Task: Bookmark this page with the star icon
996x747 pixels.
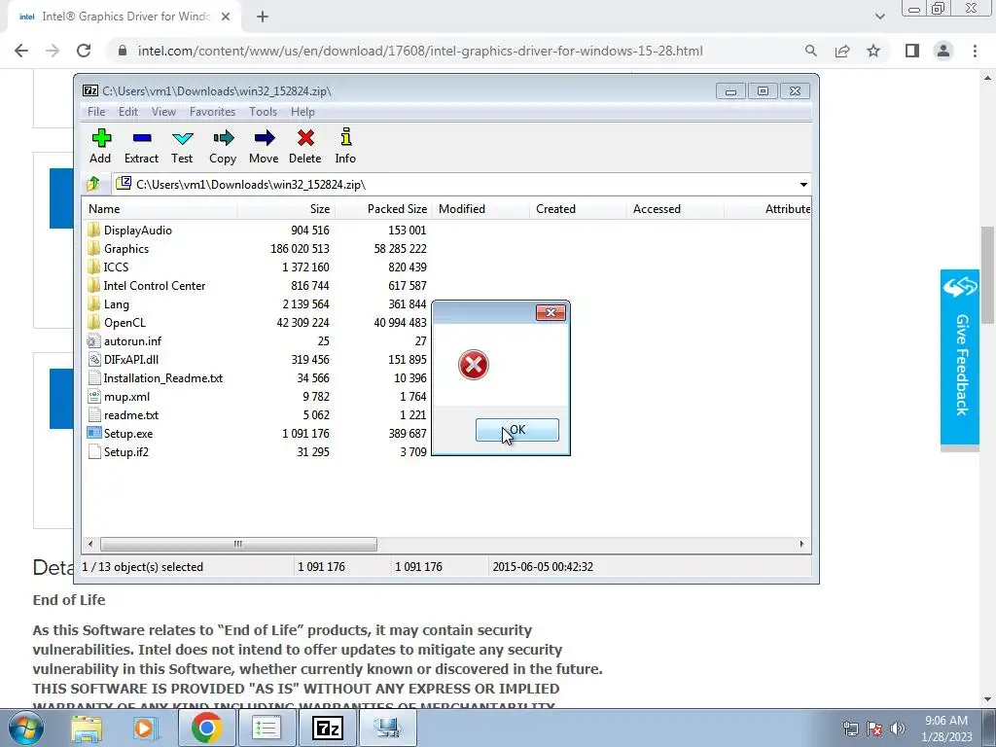Action: [873, 51]
